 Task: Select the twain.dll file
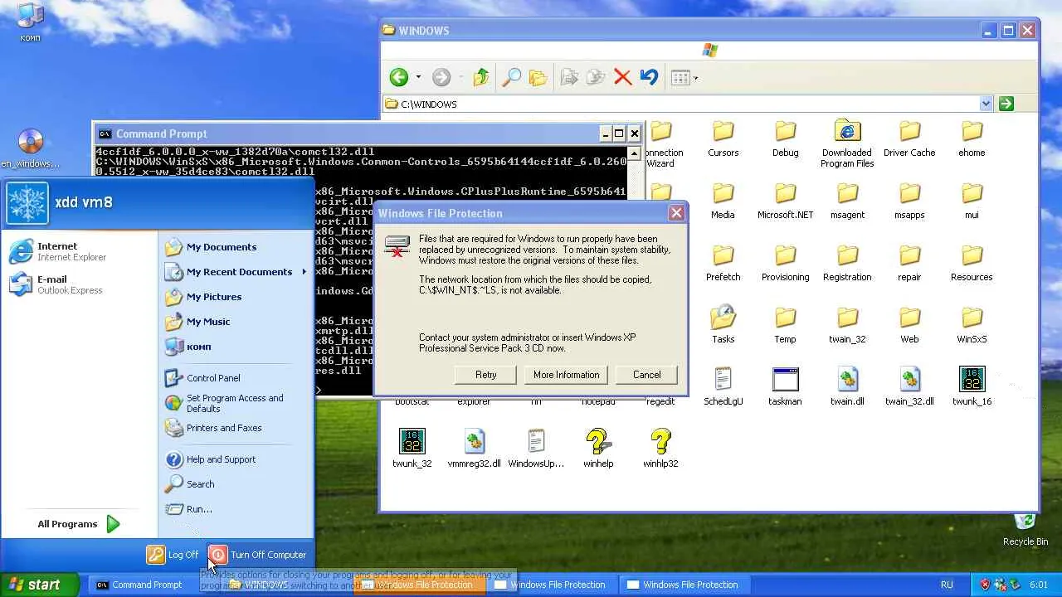point(847,387)
